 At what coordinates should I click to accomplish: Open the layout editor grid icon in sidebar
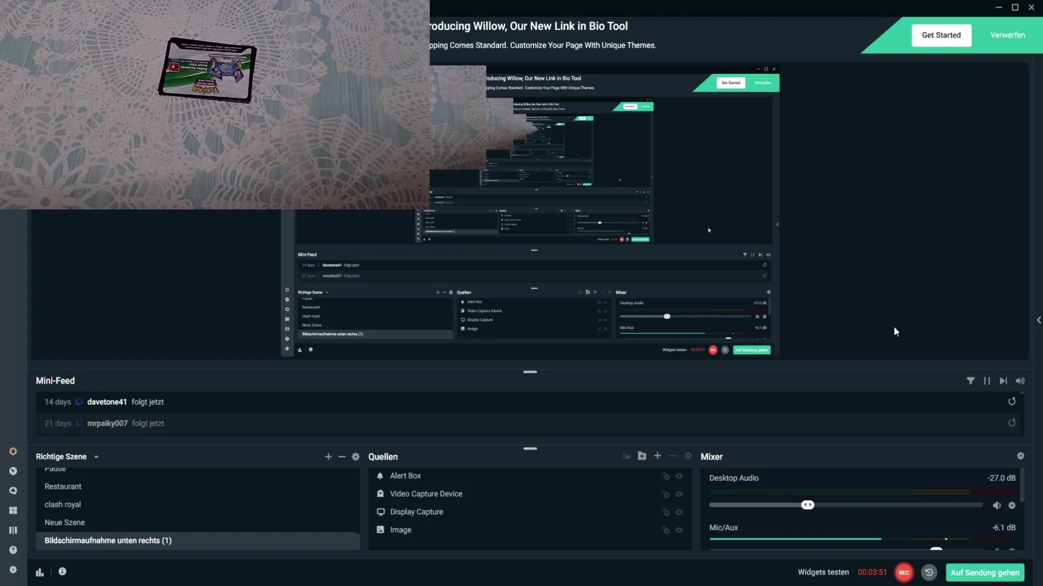(13, 511)
